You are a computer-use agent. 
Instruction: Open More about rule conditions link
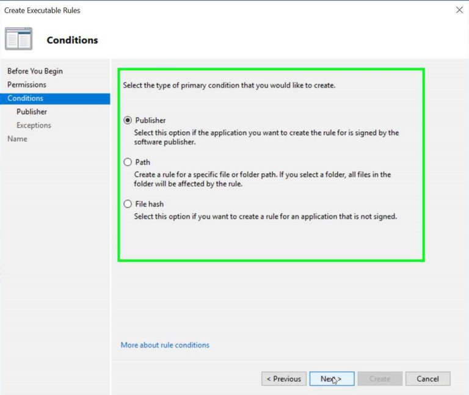pos(165,345)
